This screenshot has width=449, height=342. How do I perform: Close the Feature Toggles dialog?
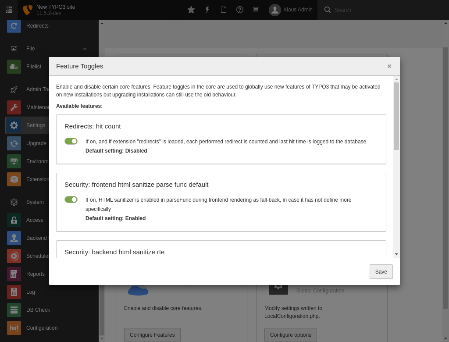coord(389,66)
